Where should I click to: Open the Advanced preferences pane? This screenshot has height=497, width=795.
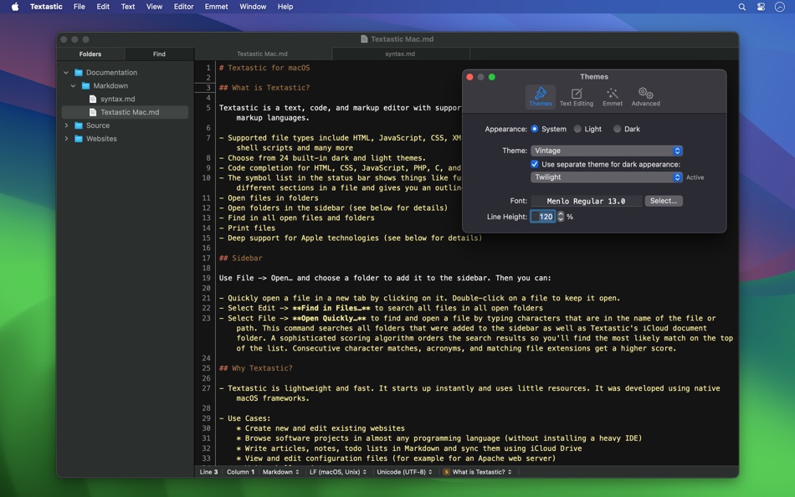tap(645, 97)
